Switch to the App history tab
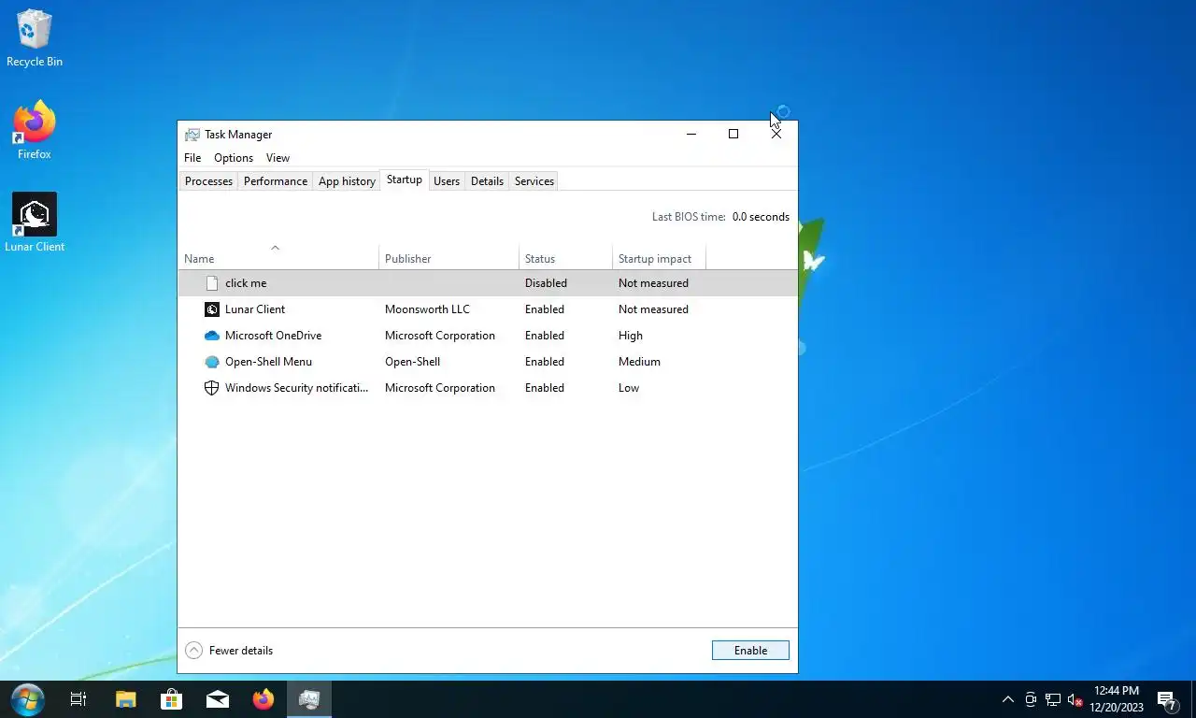 coord(347,181)
